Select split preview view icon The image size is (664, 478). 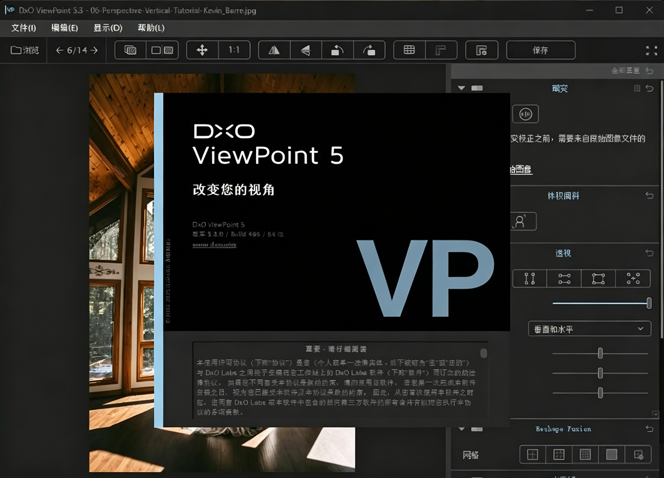tap(162, 50)
